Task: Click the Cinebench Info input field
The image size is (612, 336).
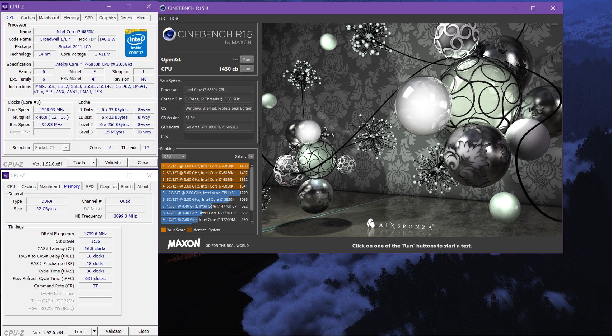Action: [x=219, y=137]
